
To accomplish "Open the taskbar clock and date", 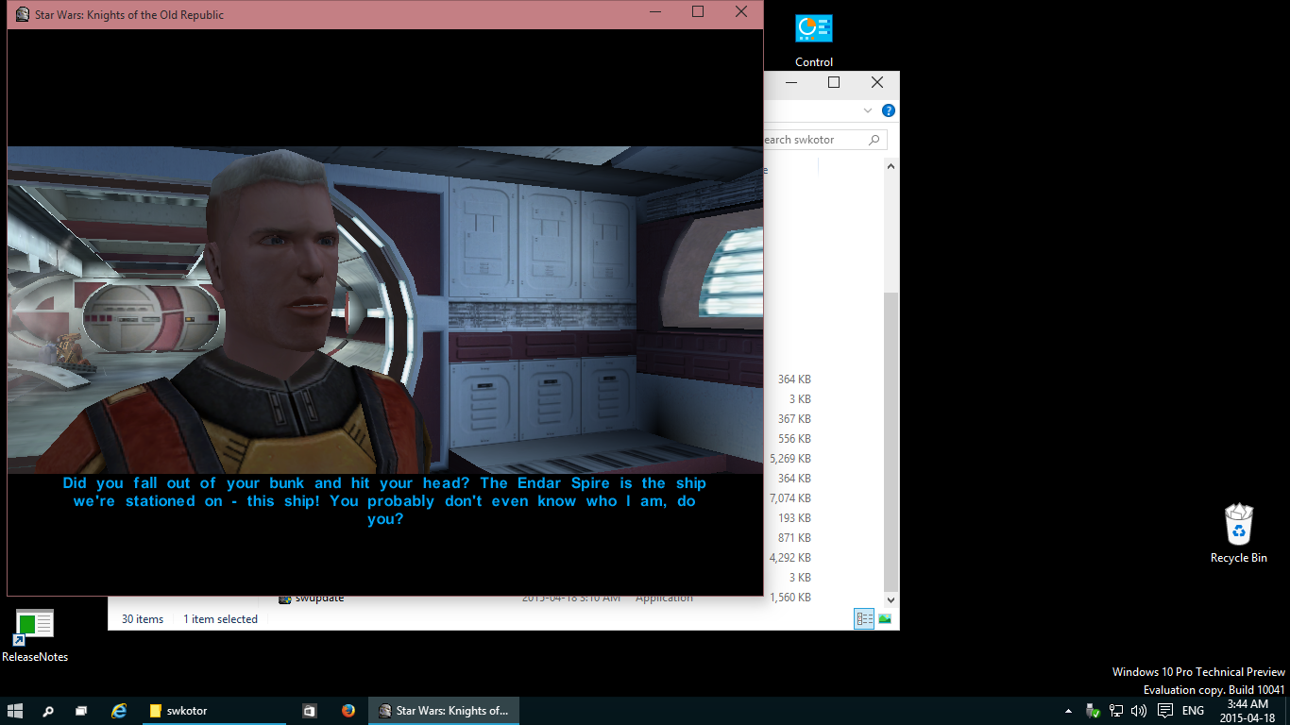I will tap(1248, 711).
